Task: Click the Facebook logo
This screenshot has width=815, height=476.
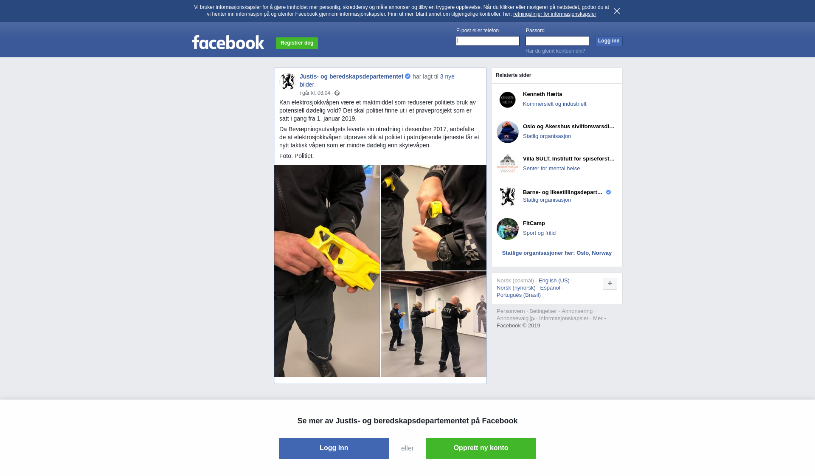Action: (x=228, y=42)
